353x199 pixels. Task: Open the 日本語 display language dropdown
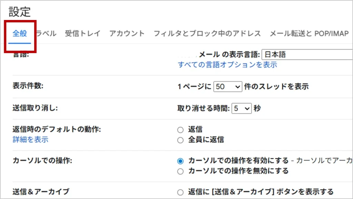(x=307, y=54)
